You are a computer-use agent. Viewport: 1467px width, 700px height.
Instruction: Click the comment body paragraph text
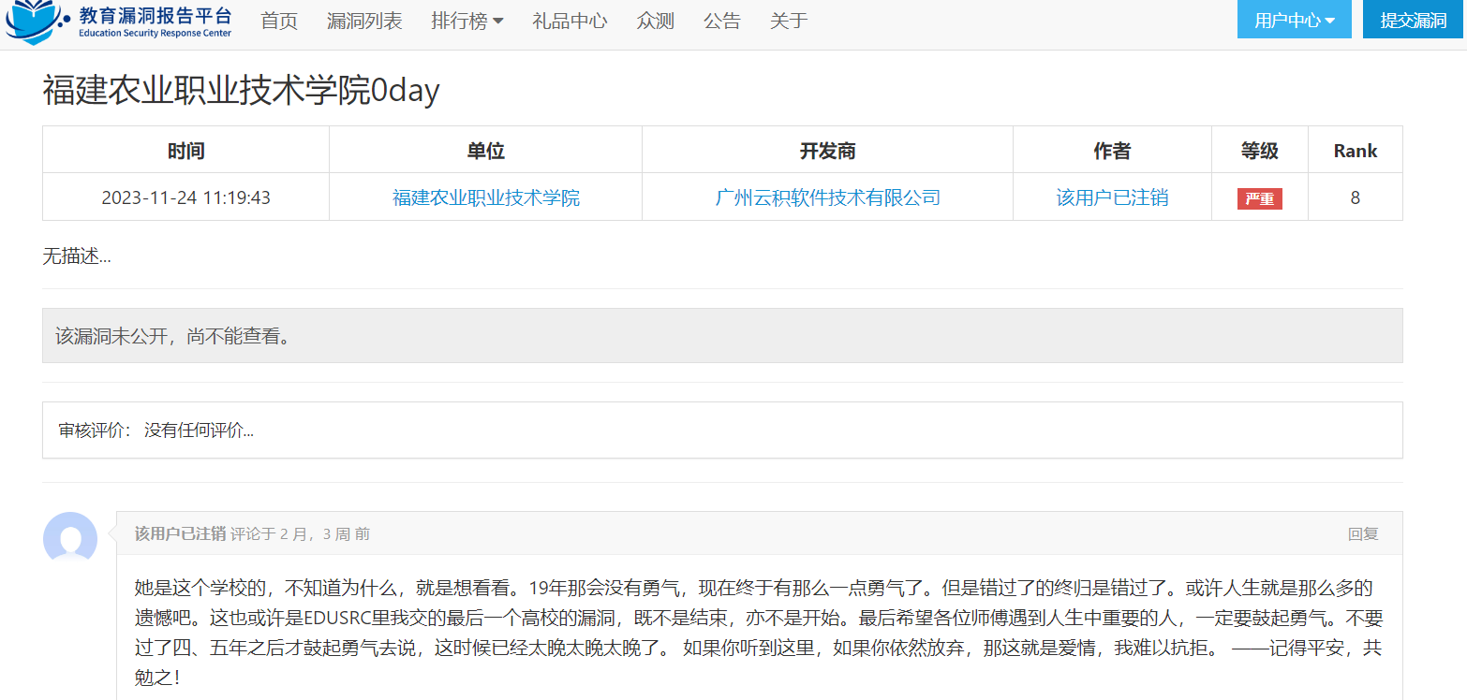pos(759,632)
